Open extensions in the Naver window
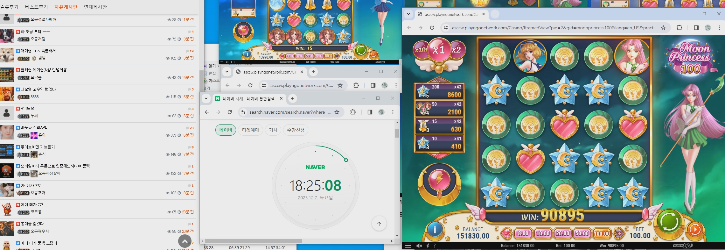Screen dimensions: 725x250 click(353, 112)
